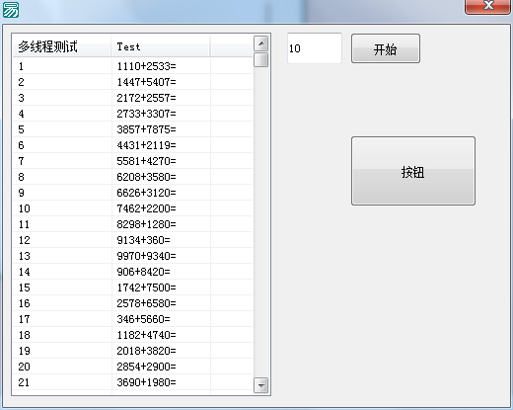Select row 17 with 346+5660=
This screenshot has width=513, height=410.
[132, 319]
